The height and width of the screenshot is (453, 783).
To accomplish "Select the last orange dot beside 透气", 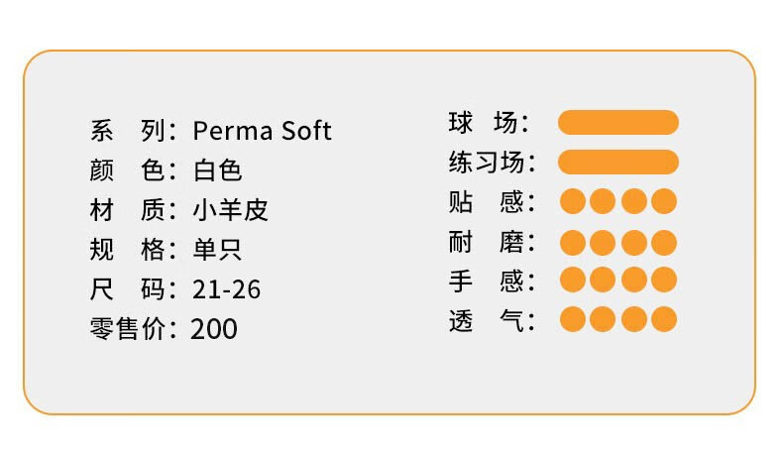I will (x=664, y=319).
